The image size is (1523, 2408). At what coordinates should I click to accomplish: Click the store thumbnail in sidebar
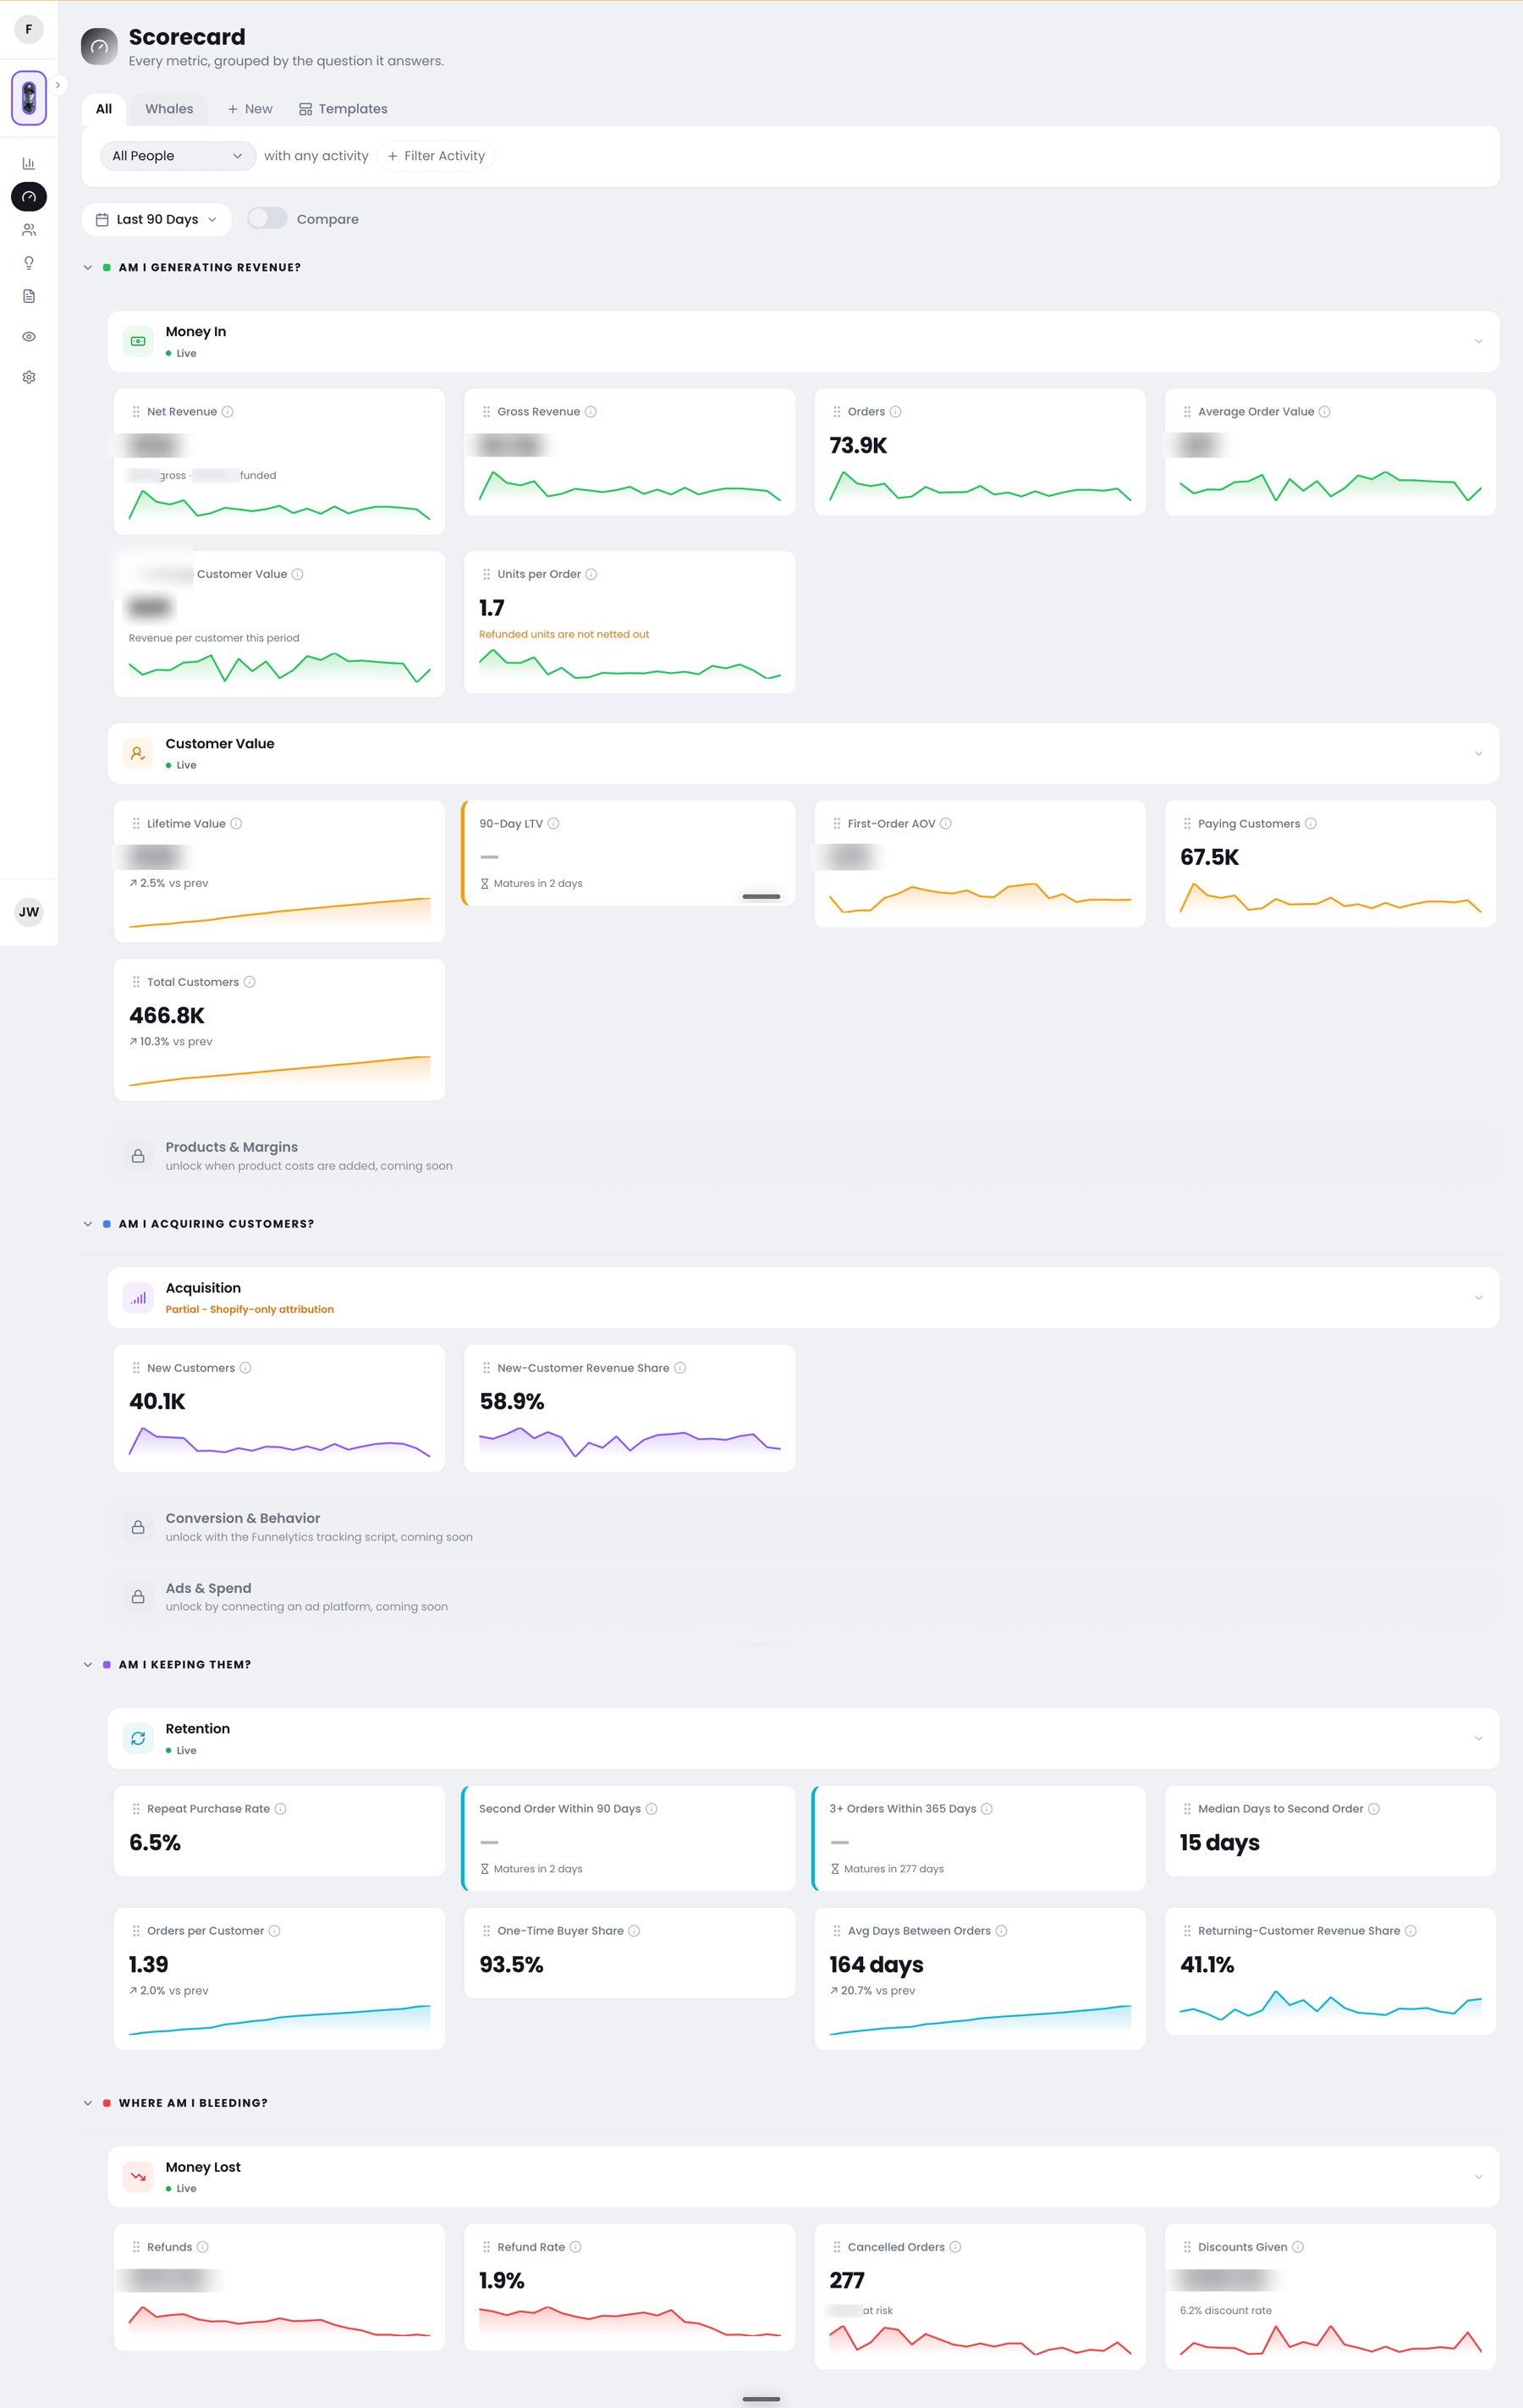pos(29,98)
